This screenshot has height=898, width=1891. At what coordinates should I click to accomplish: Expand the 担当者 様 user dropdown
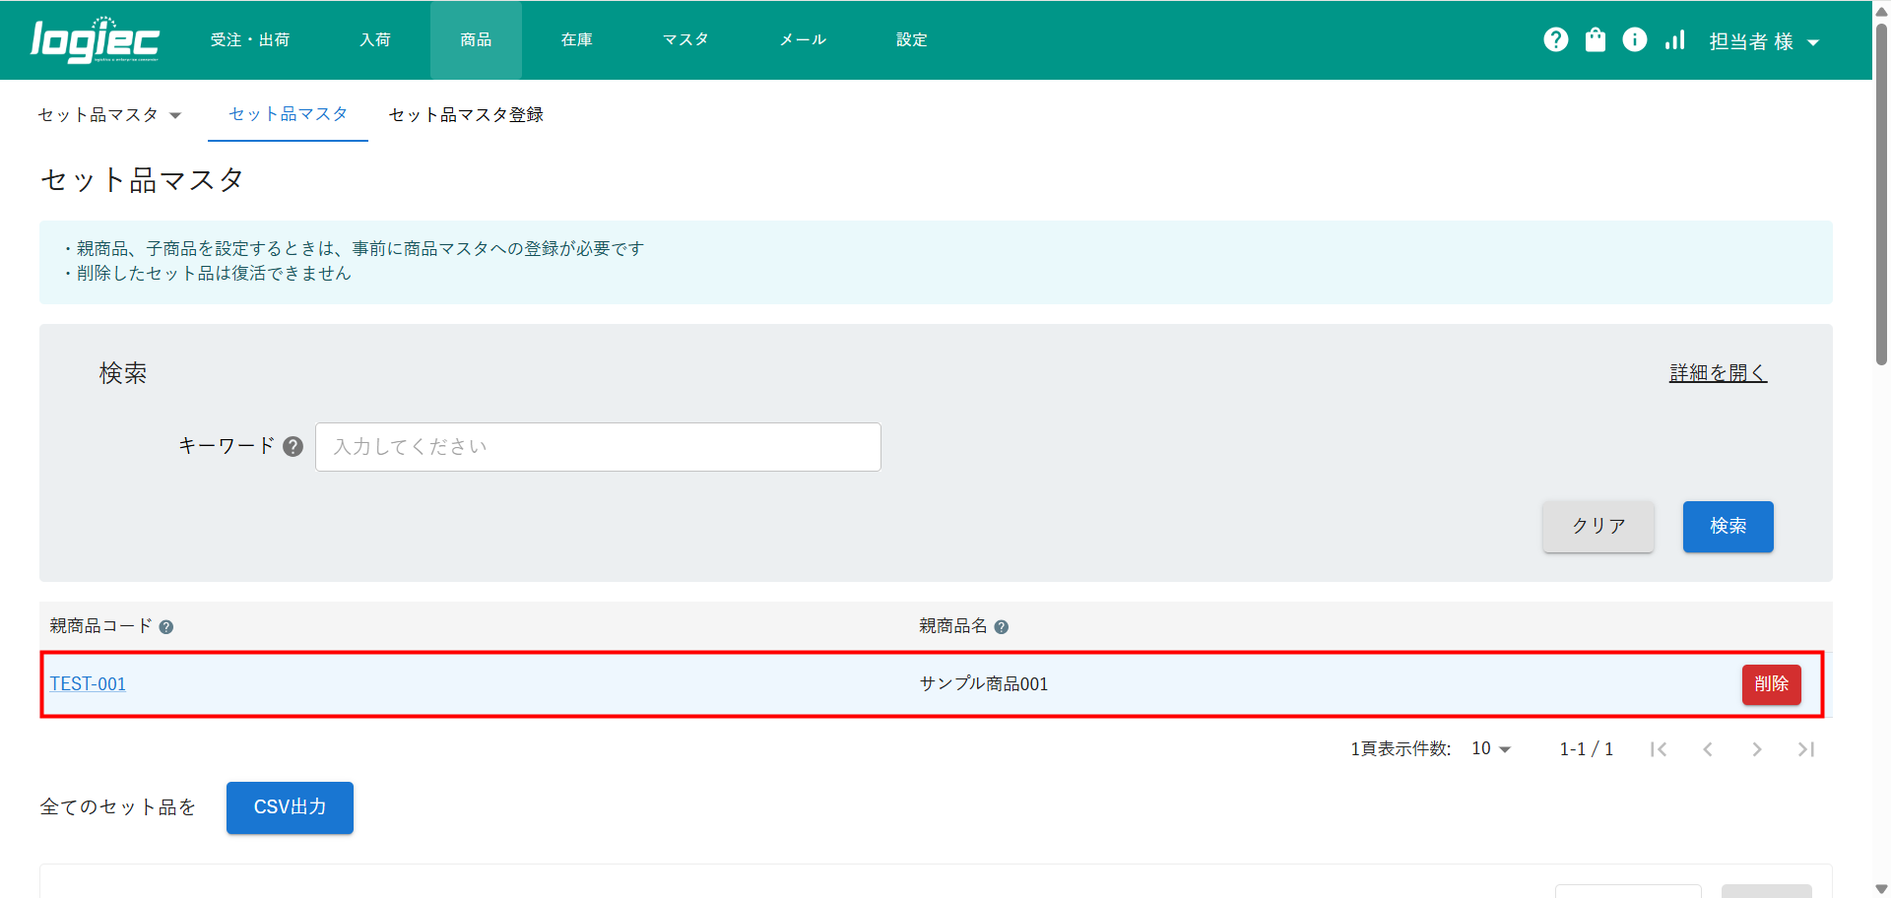[x=1763, y=41]
